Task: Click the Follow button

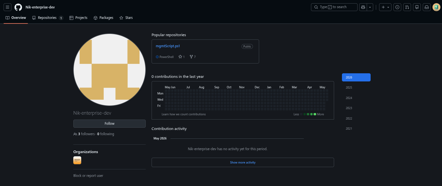Action: [x=110, y=123]
